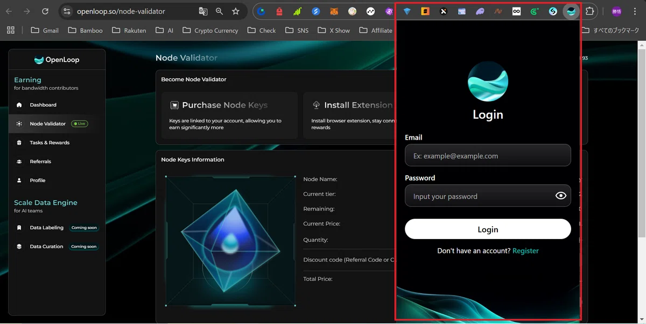This screenshot has height=324, width=646.
Task: Select Data Labeling coming soon item
Action: tap(57, 227)
